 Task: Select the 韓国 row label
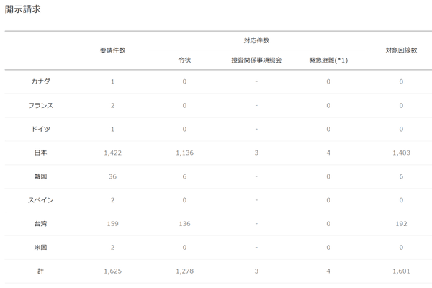(x=40, y=176)
